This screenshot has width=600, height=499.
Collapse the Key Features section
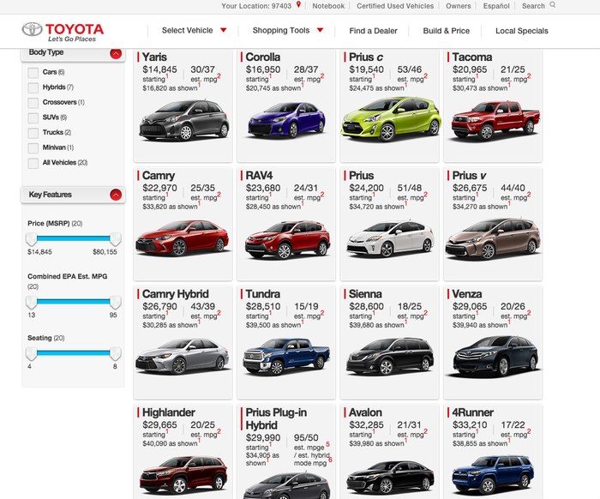[x=116, y=195]
